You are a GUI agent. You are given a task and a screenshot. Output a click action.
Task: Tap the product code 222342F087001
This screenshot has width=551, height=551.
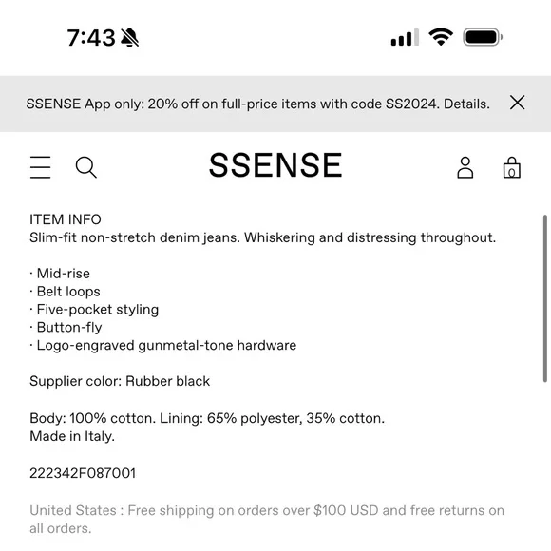(x=83, y=473)
